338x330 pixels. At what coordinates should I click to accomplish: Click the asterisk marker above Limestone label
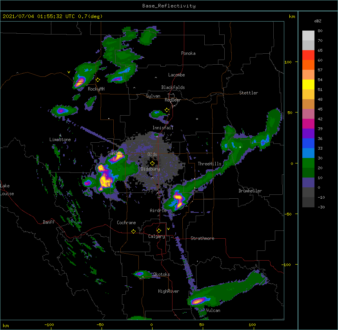(x=60, y=135)
